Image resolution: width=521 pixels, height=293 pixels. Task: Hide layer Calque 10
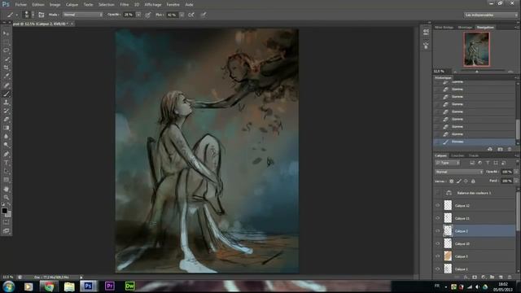click(438, 243)
